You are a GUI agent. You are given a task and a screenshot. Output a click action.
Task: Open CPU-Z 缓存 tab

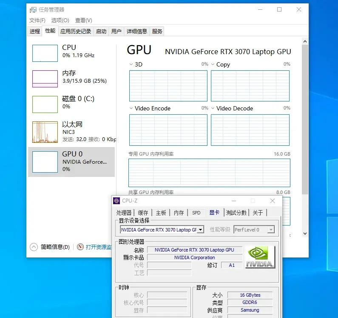pyautogui.click(x=143, y=213)
